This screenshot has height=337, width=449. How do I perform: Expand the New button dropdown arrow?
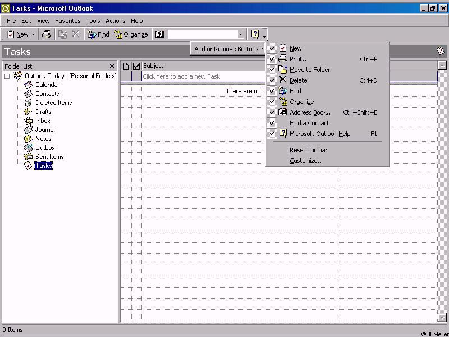pyautogui.click(x=33, y=35)
